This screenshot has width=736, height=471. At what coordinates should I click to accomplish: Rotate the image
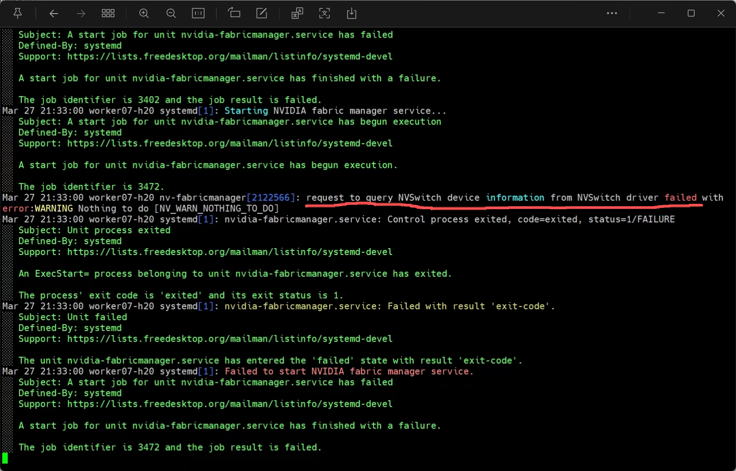tap(234, 14)
